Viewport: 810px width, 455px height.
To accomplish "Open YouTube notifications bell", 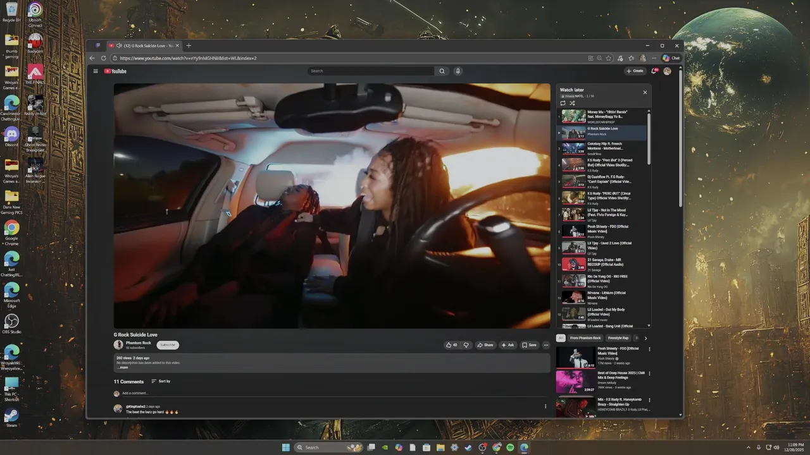I will click(x=654, y=71).
